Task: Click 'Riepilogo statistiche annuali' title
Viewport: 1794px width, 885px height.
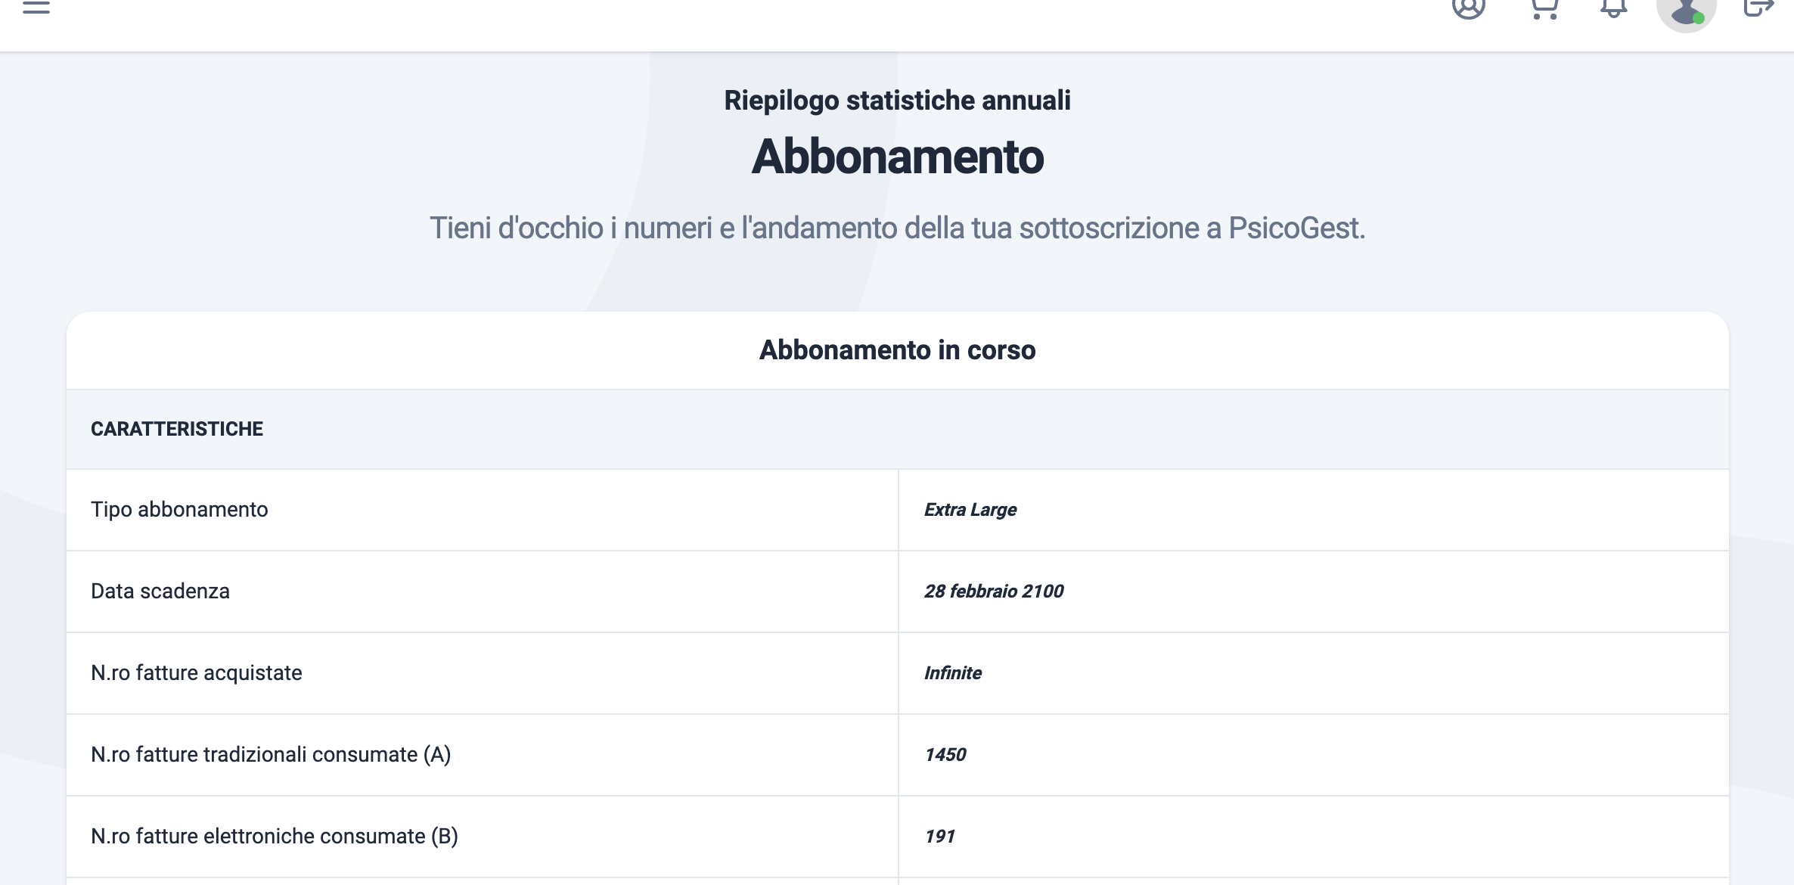Action: point(897,101)
